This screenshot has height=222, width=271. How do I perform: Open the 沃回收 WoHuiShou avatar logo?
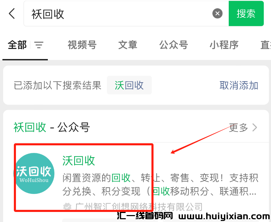click(x=34, y=173)
